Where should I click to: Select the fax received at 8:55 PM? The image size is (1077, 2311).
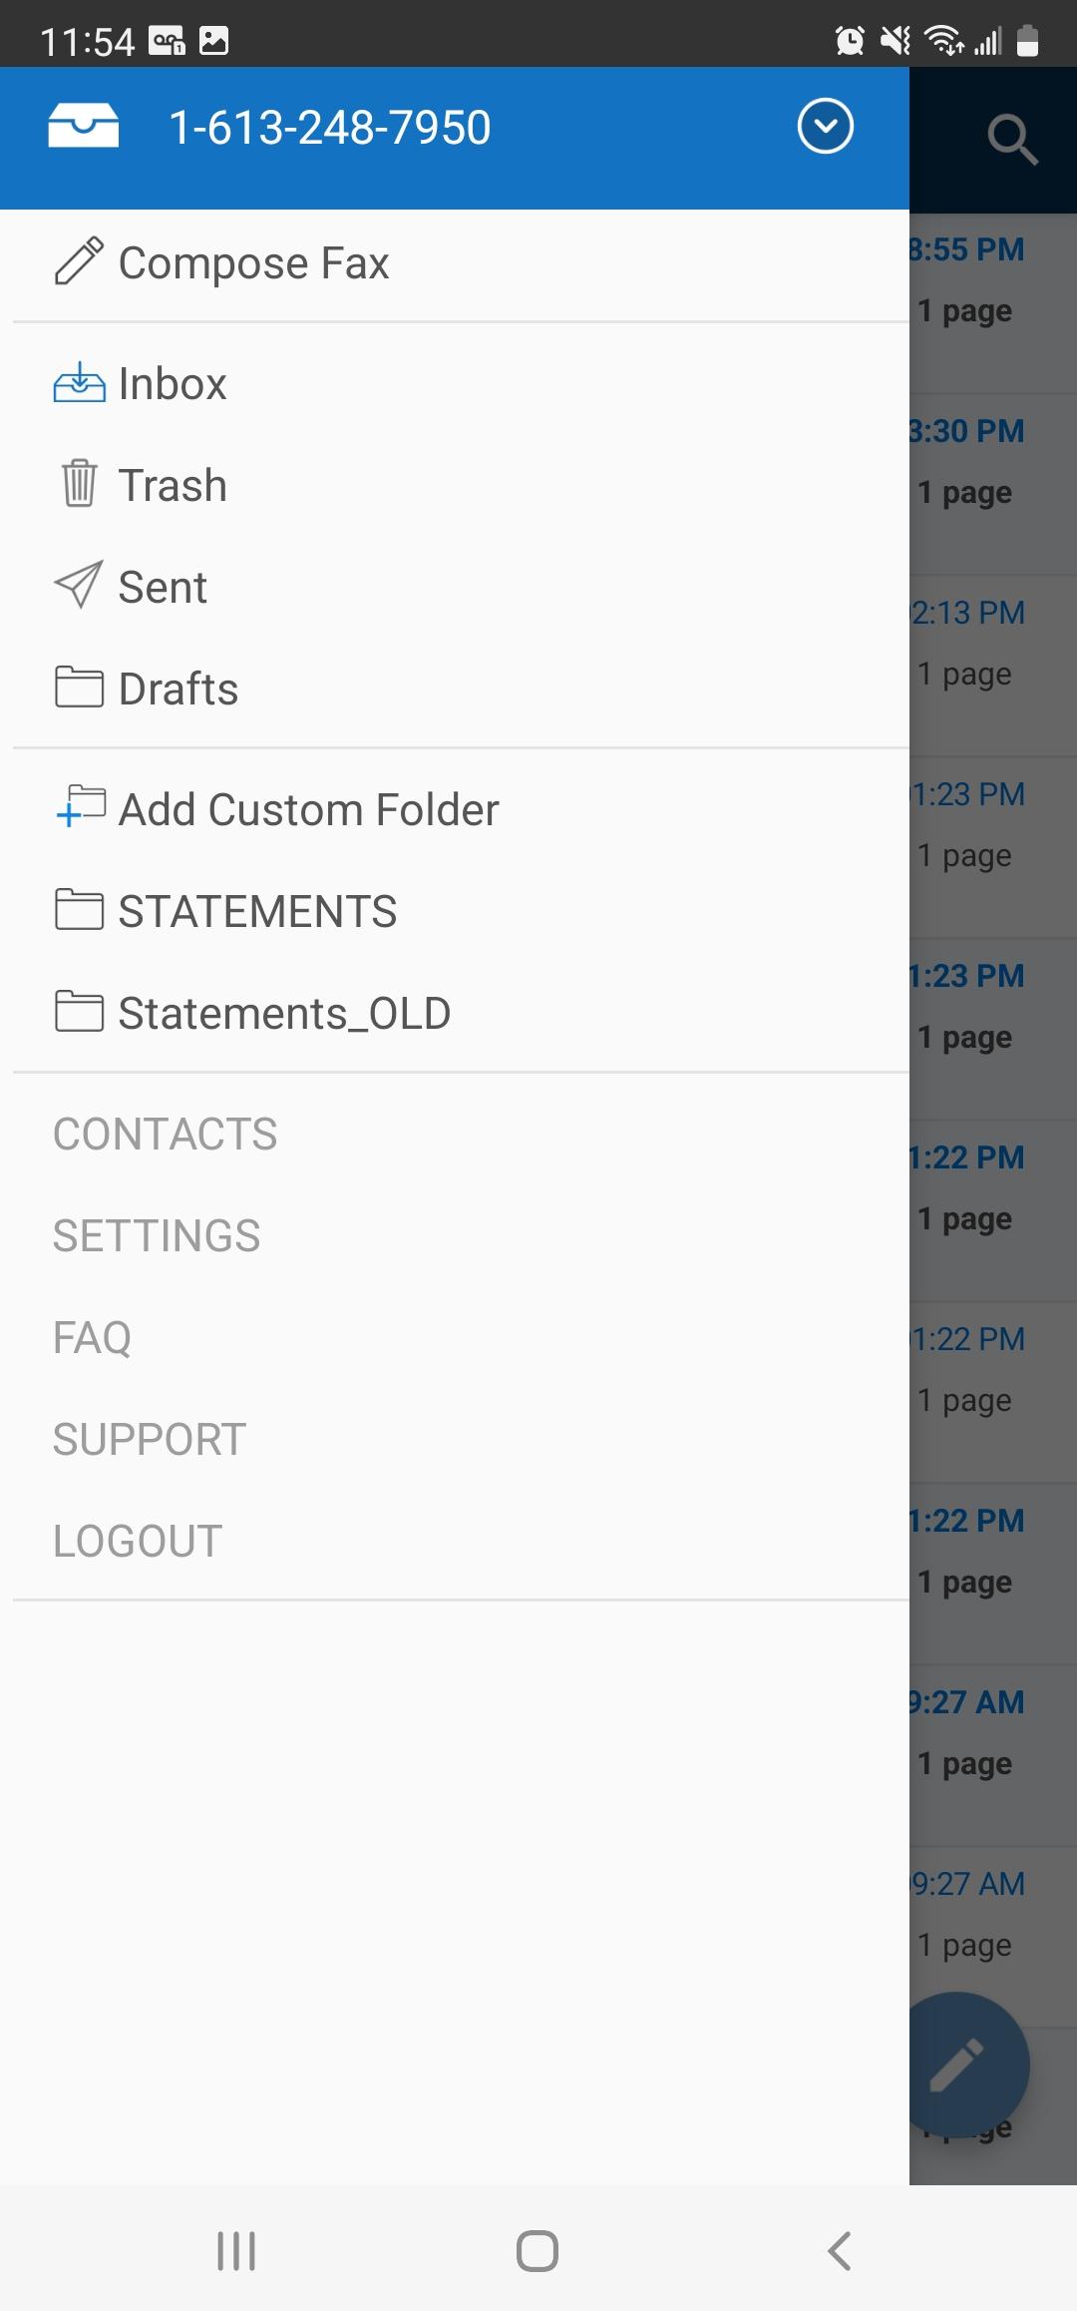pos(993,303)
